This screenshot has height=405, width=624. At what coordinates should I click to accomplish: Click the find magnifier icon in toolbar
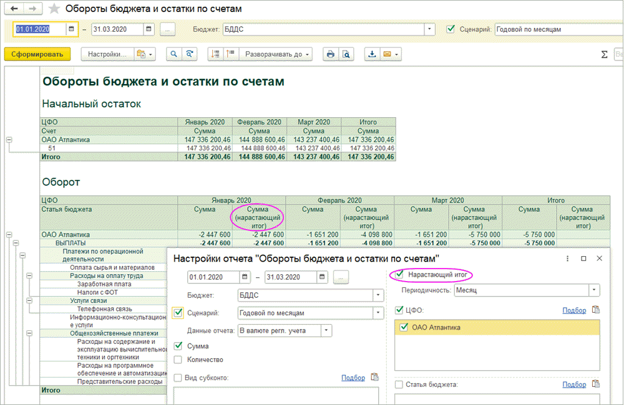173,54
